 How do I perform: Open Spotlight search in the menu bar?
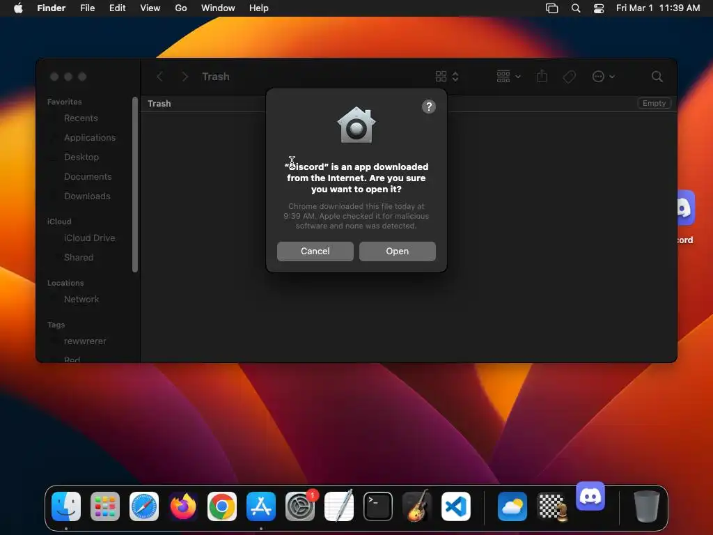pos(576,8)
